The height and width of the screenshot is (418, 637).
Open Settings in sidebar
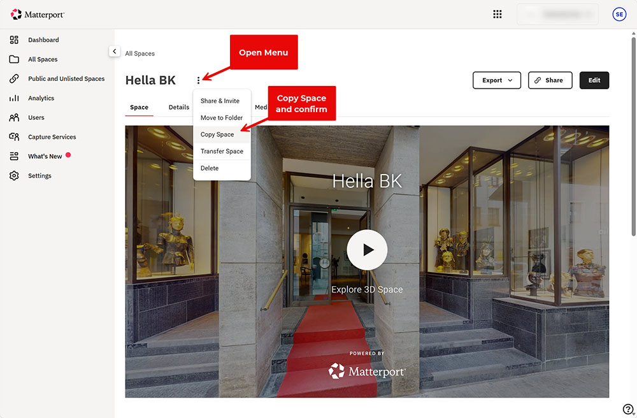click(39, 176)
